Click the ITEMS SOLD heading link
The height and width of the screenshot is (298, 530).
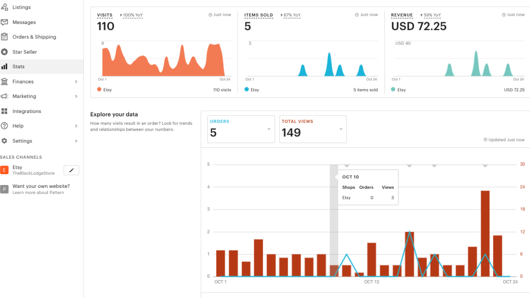coord(259,15)
